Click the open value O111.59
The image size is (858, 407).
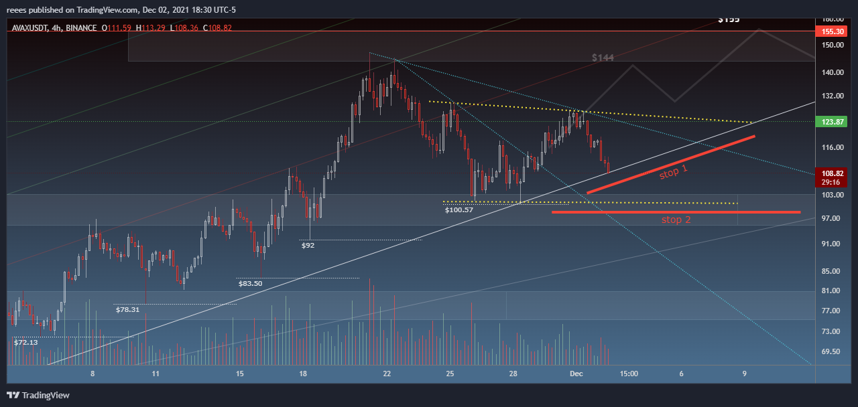[117, 27]
